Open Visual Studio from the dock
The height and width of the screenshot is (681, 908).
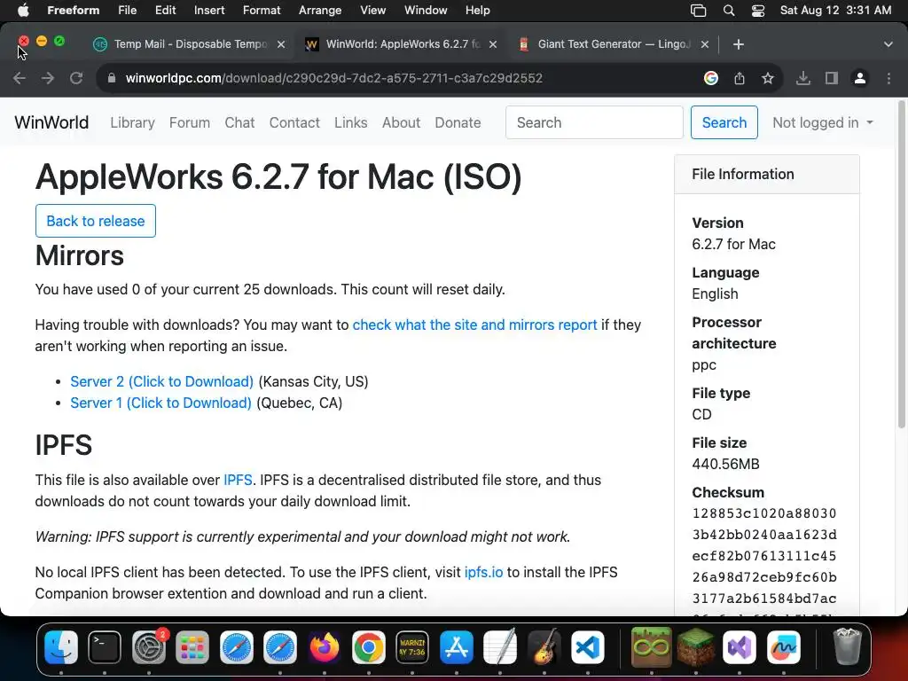tap(740, 646)
